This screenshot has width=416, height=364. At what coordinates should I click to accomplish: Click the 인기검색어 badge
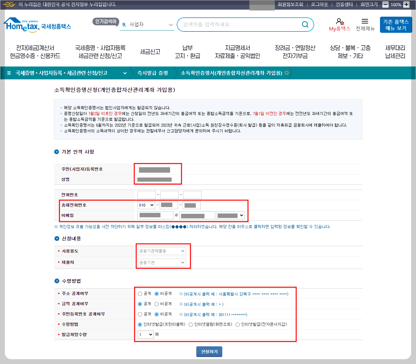click(x=106, y=22)
